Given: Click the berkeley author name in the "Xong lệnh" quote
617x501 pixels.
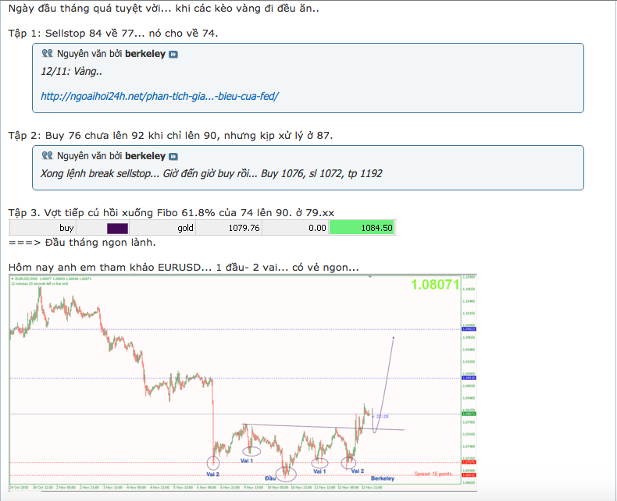Looking at the screenshot, I should 145,156.
